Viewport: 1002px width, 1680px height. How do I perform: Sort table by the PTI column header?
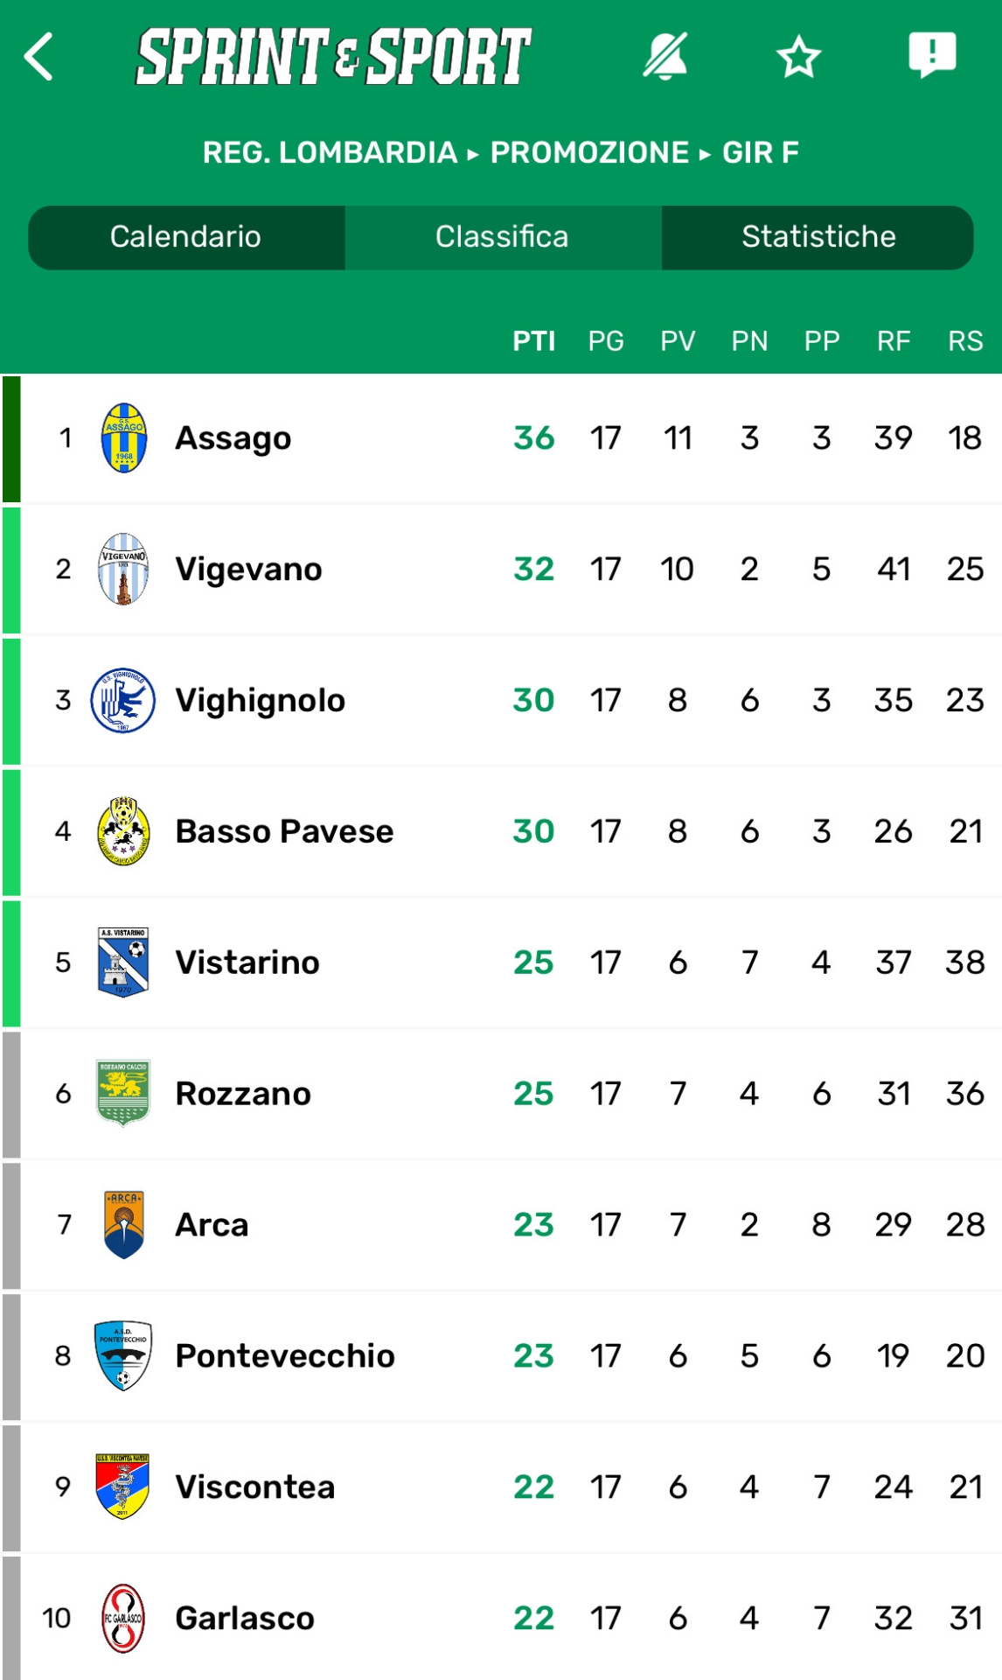click(533, 341)
